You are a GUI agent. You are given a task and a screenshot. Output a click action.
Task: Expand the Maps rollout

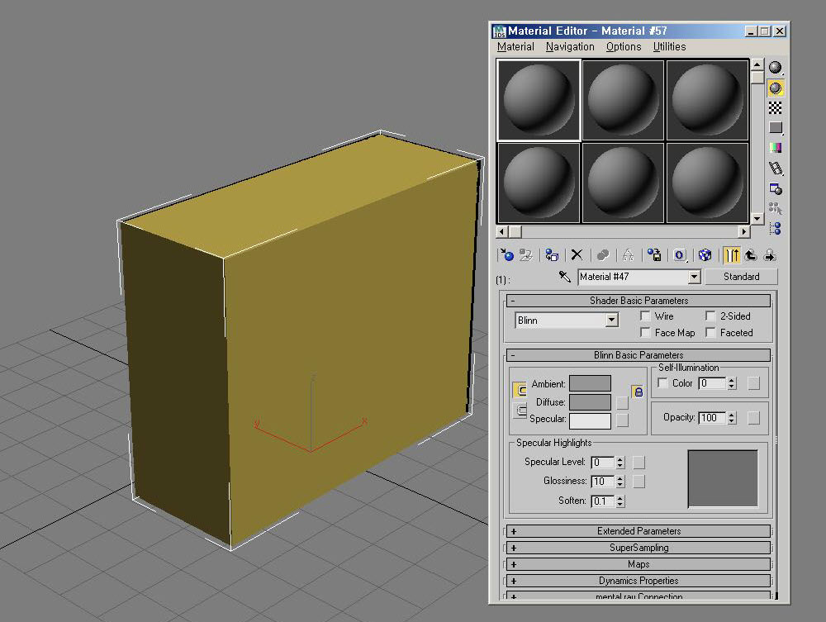tap(638, 564)
